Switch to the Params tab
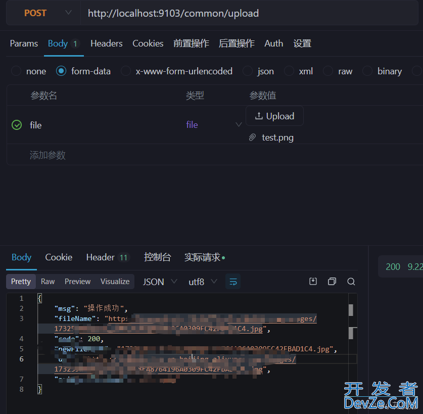Image resolution: width=423 pixels, height=414 pixels. tap(24, 43)
